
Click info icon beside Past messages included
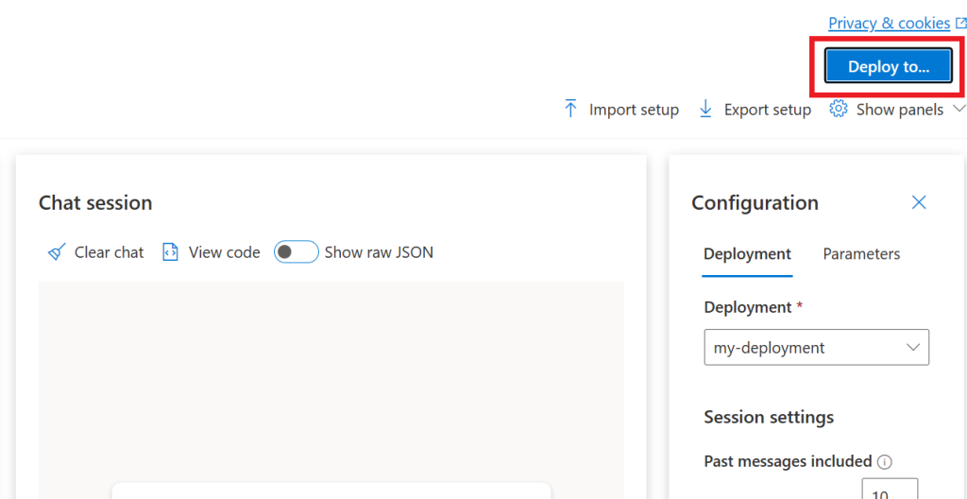[885, 461]
